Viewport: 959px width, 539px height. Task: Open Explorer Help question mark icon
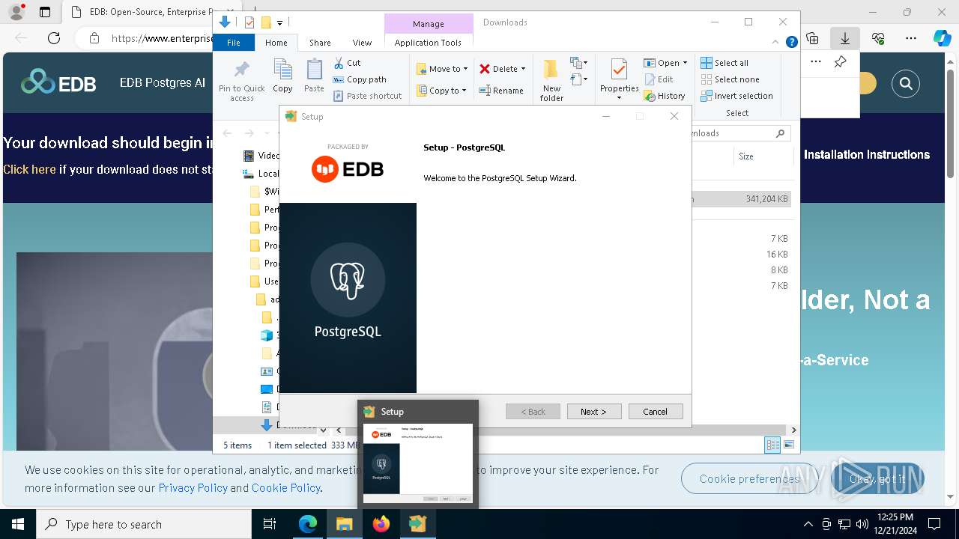(791, 43)
